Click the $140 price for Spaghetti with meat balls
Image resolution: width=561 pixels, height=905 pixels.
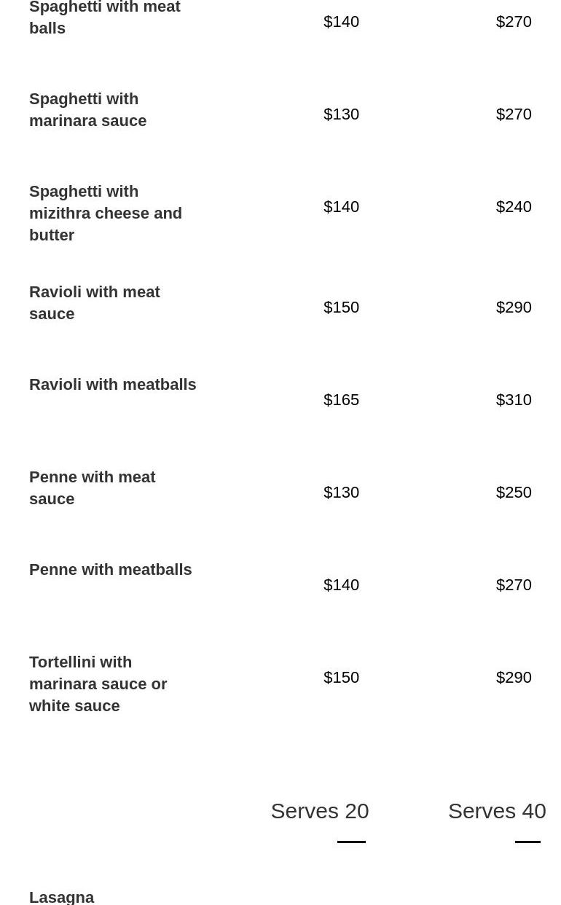point(341,21)
